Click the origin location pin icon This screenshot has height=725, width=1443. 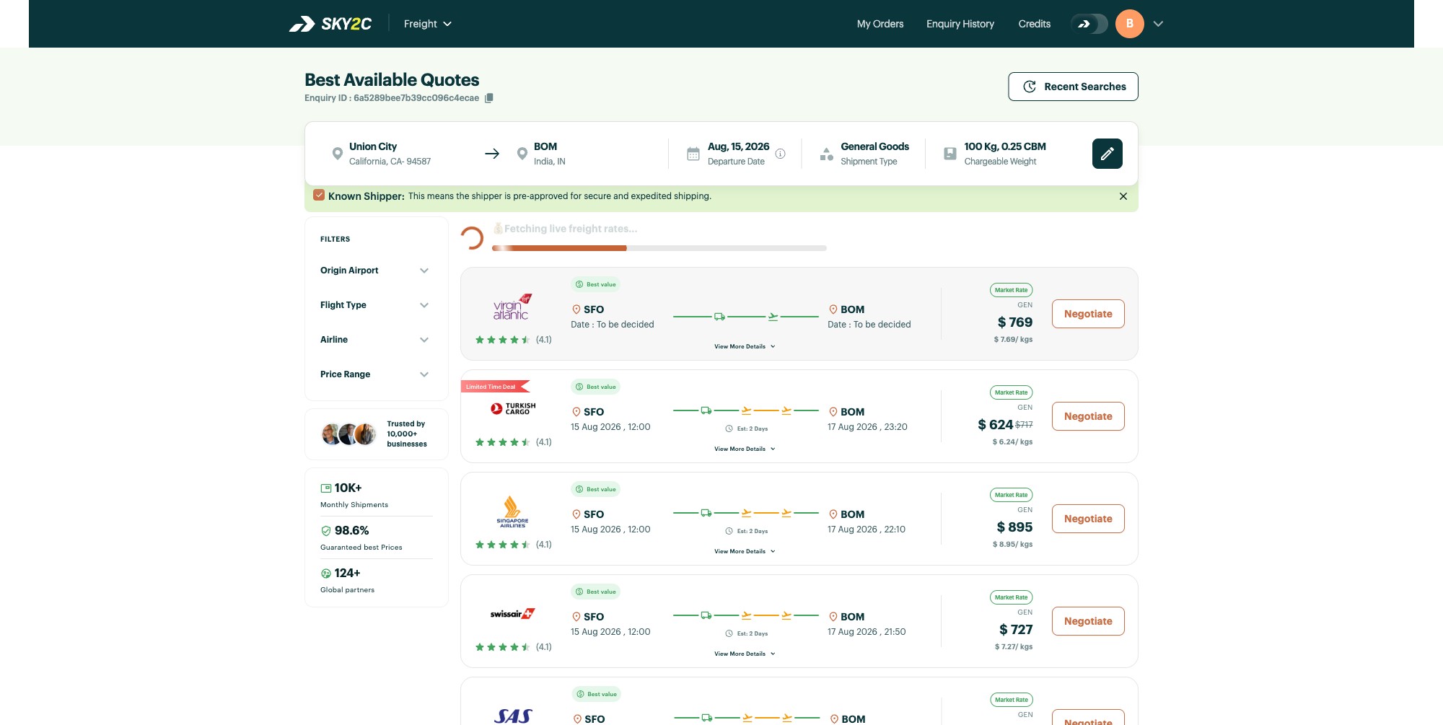click(337, 154)
